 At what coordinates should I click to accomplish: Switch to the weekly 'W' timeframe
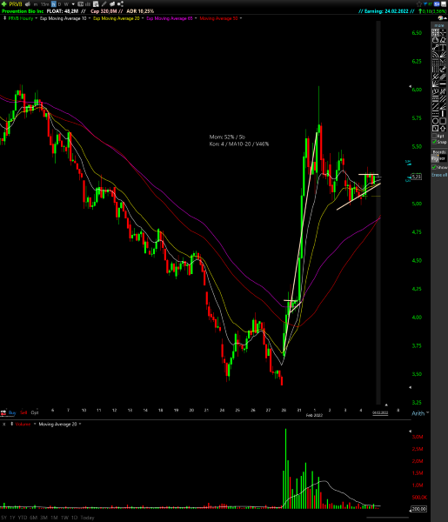66,4
